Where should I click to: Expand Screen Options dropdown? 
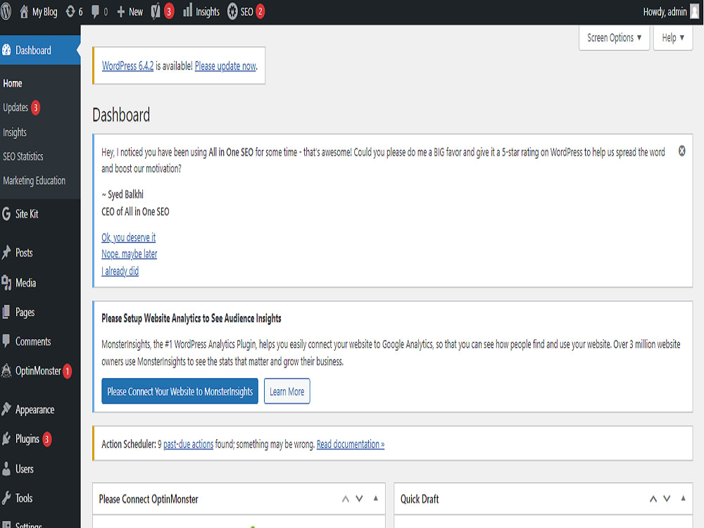click(614, 38)
